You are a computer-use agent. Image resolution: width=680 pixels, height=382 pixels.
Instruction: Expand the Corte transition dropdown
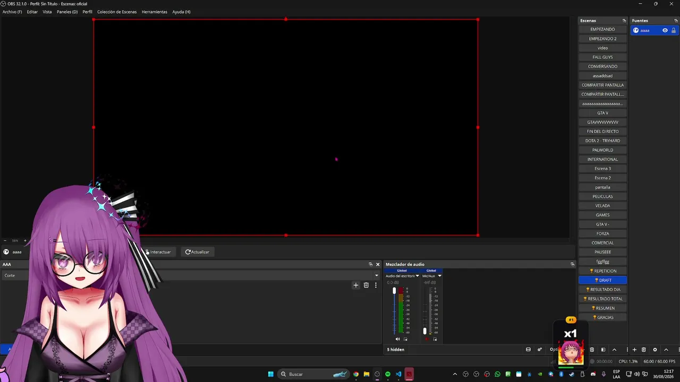pyautogui.click(x=377, y=275)
